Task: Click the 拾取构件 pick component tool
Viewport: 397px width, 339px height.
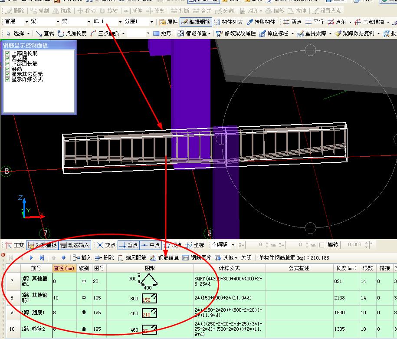Action: 261,22
